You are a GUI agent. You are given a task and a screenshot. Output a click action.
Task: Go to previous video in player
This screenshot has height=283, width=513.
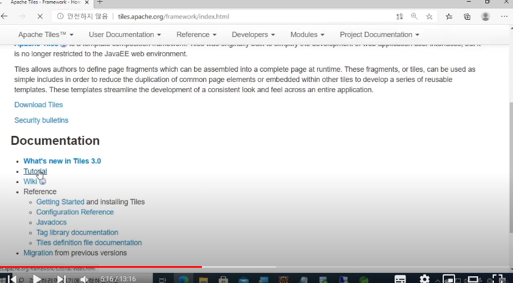13,279
